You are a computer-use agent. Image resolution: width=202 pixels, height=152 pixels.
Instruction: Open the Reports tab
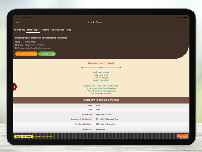tap(45, 30)
